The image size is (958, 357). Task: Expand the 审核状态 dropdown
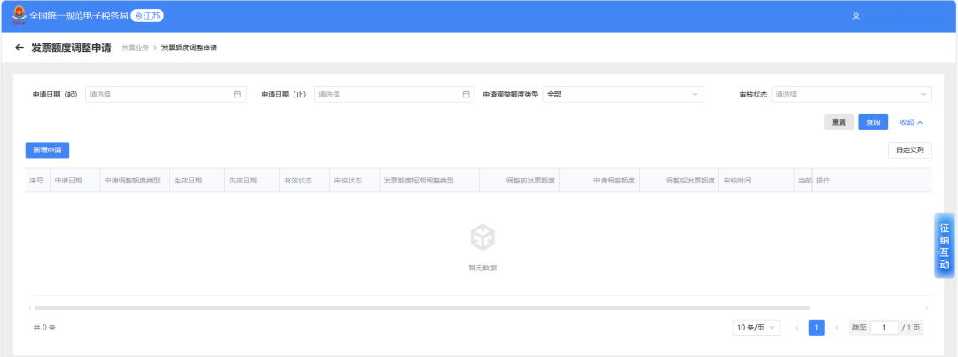[x=851, y=94]
